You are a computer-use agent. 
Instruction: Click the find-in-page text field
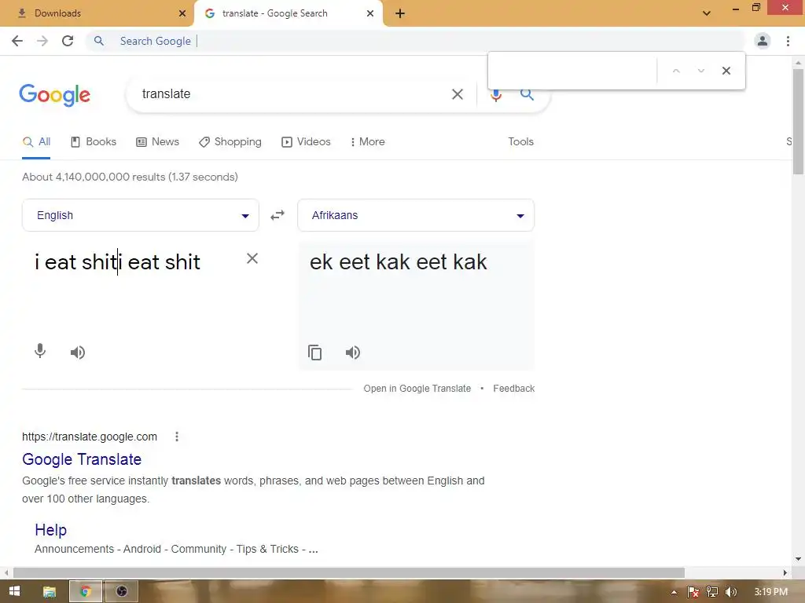572,71
